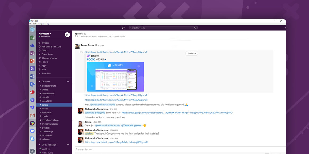Open the WFHBOX cube home icon
Viewport: 309px width, 154px height.
point(32,29)
